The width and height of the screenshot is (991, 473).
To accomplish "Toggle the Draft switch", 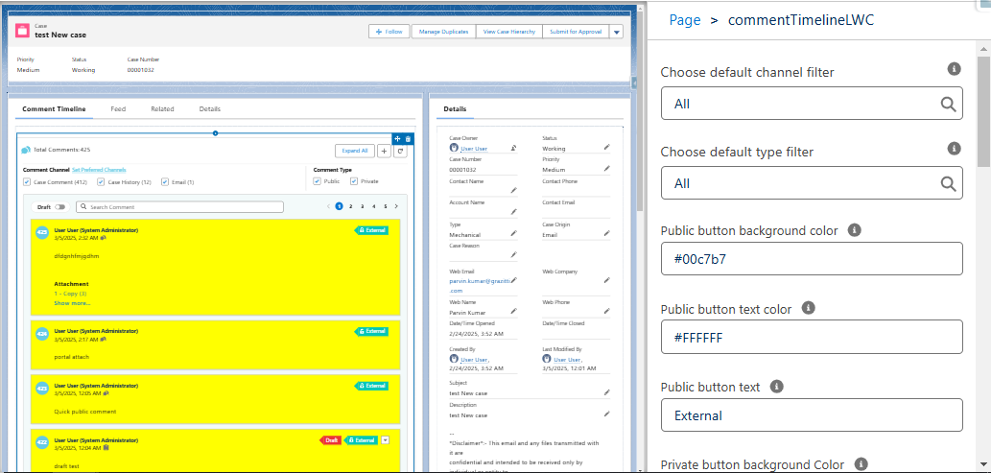I will point(60,206).
